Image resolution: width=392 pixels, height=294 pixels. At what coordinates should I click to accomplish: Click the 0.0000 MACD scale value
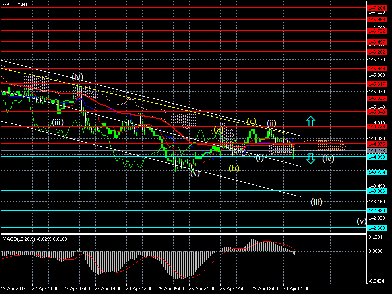click(x=375, y=251)
